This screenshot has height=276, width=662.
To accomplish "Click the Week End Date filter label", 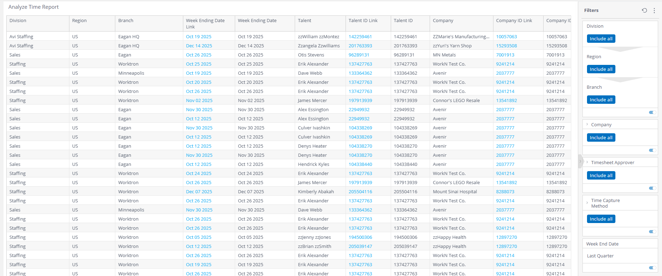I will (602, 244).
